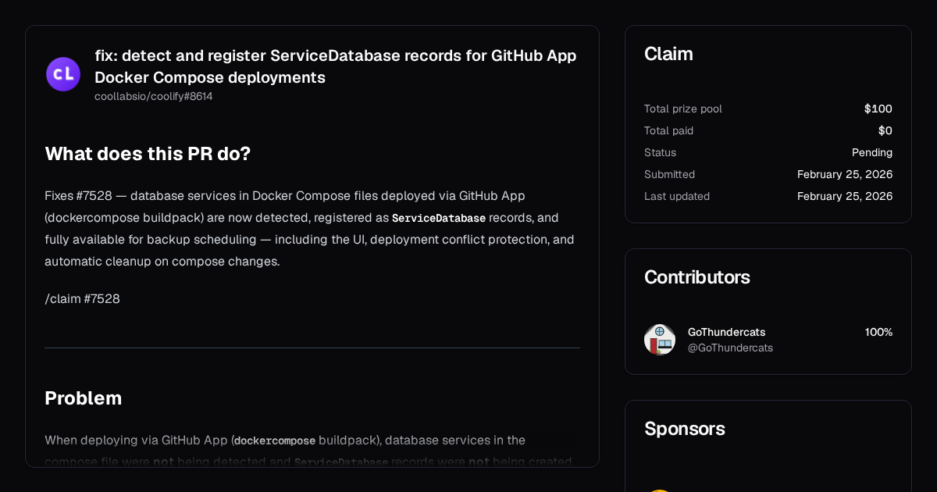Screen dimensions: 937x492
Task: Click the 'Total paid' label
Action: pos(669,130)
